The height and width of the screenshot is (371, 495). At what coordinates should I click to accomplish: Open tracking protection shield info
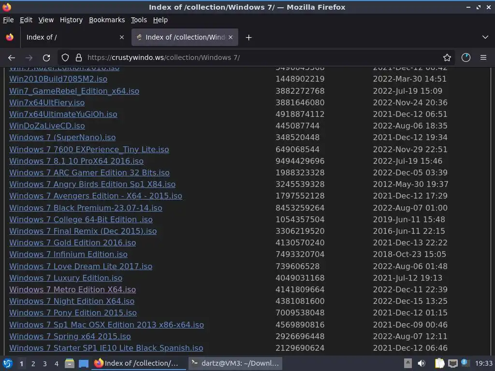tap(65, 58)
